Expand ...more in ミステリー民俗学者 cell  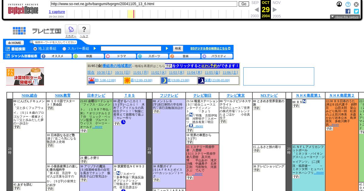197,174
